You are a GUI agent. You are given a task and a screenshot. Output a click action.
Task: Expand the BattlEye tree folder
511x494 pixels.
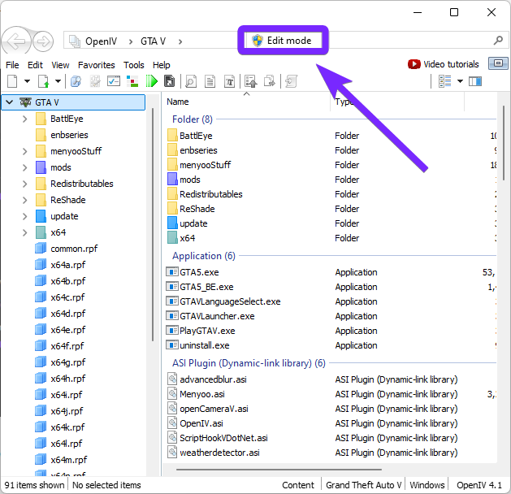(x=24, y=119)
